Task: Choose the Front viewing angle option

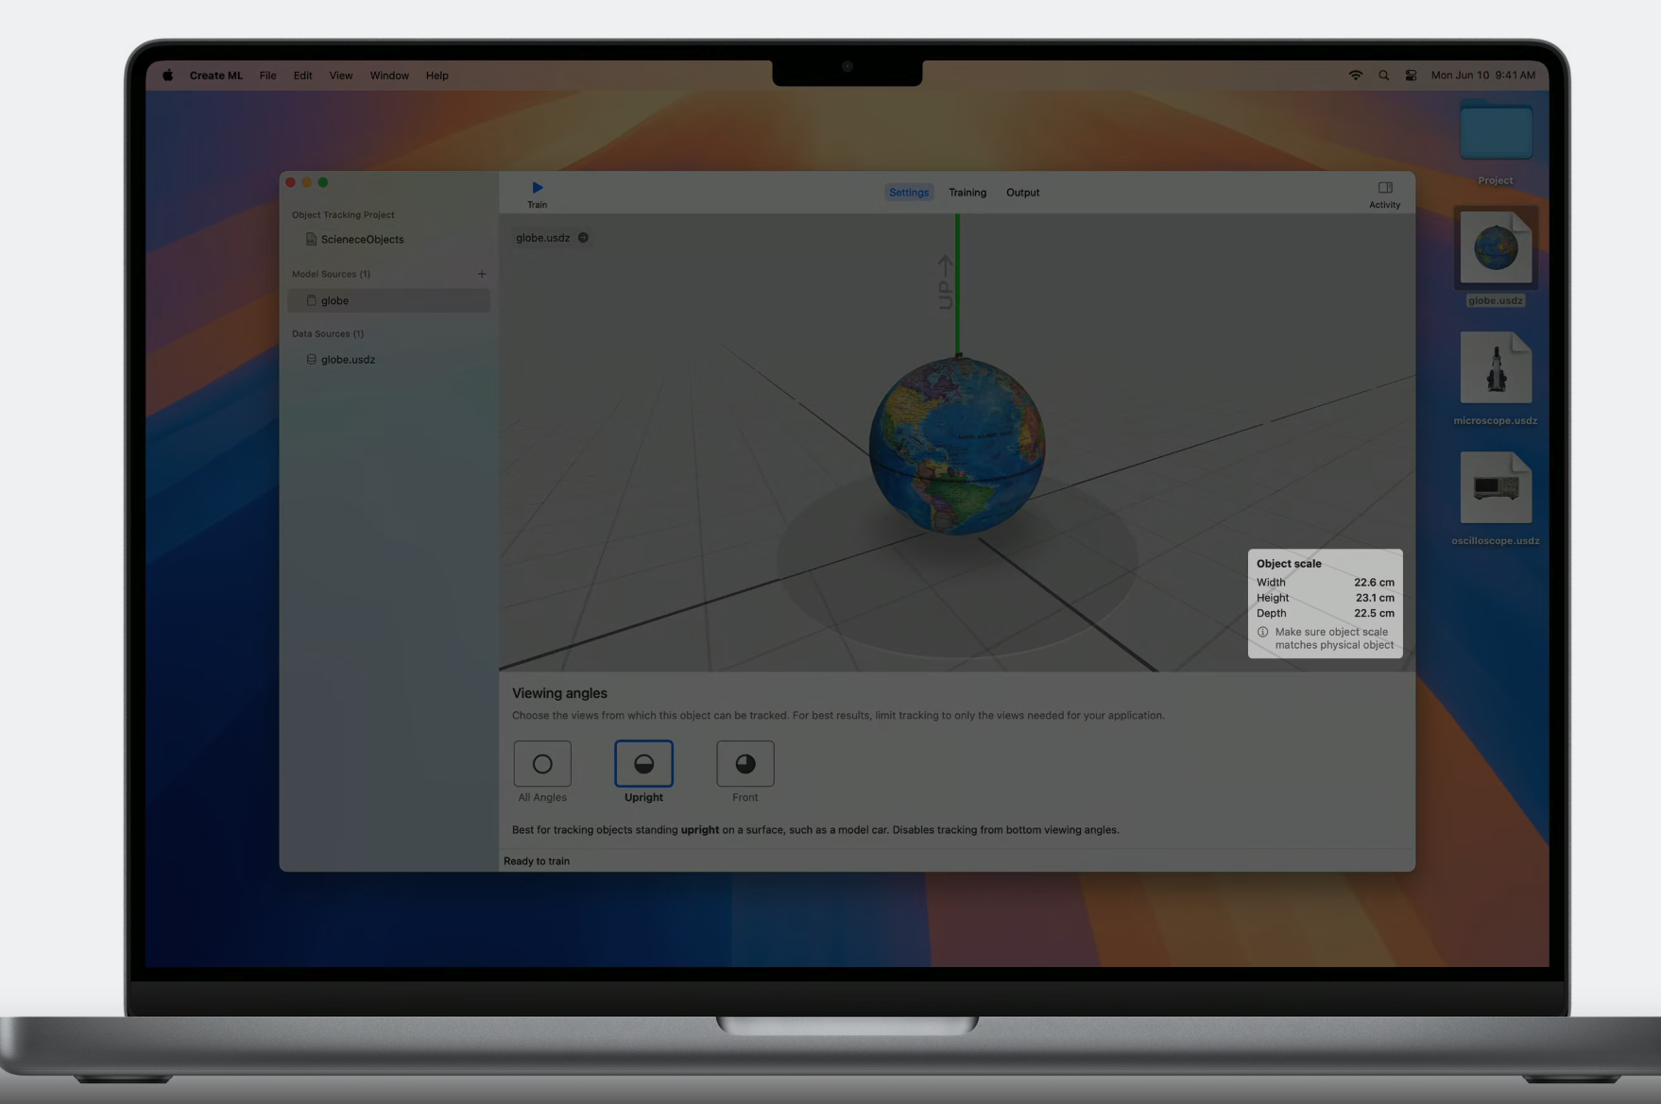Action: coord(745,763)
